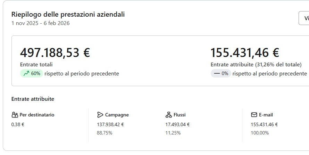309x155 pixels.
Task: Click the 88,75% campaign share value
Action: tap(105, 133)
